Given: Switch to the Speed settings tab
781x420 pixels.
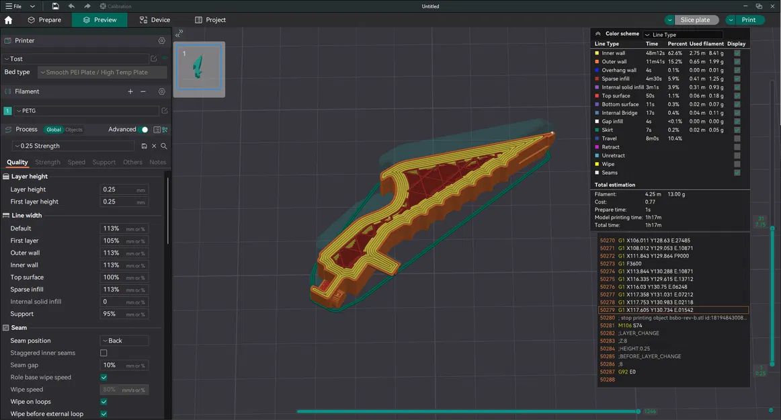Looking at the screenshot, I should 76,163.
